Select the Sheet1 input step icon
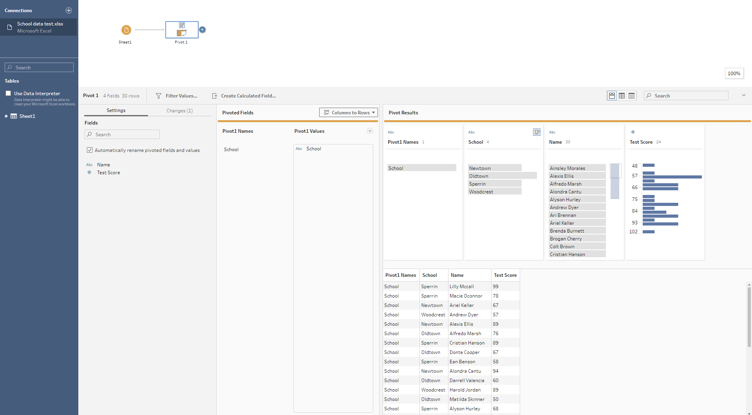752x415 pixels. pos(126,30)
